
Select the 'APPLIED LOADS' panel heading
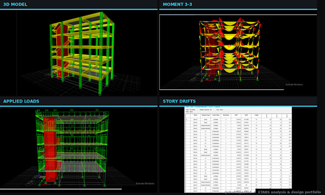21,101
